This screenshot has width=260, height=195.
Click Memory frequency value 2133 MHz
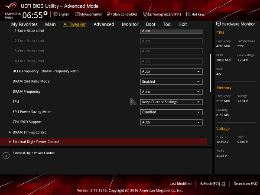click(x=223, y=101)
